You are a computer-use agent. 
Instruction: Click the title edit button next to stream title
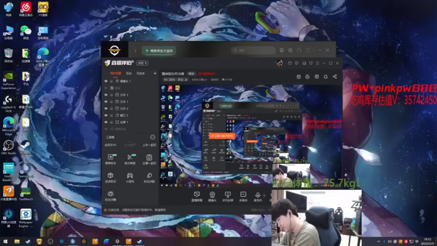pyautogui.click(x=191, y=74)
